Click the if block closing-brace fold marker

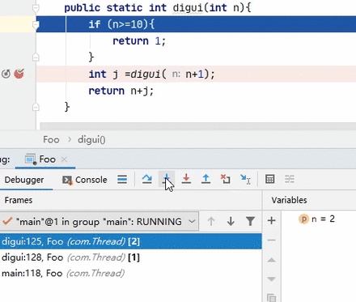click(36, 57)
